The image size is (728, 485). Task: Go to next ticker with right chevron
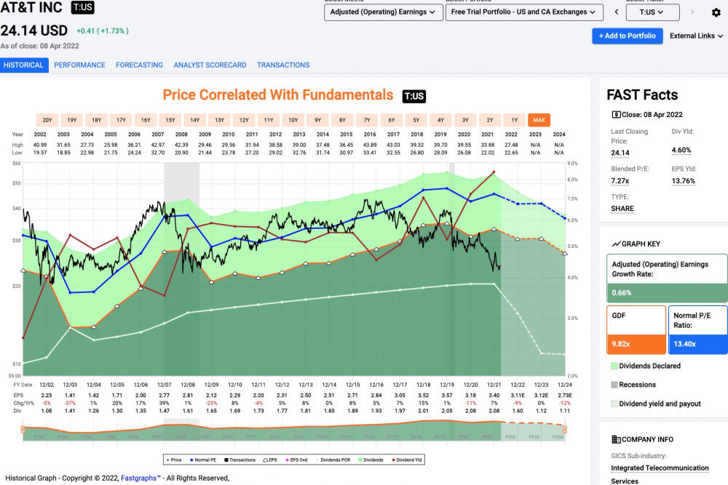click(692, 12)
